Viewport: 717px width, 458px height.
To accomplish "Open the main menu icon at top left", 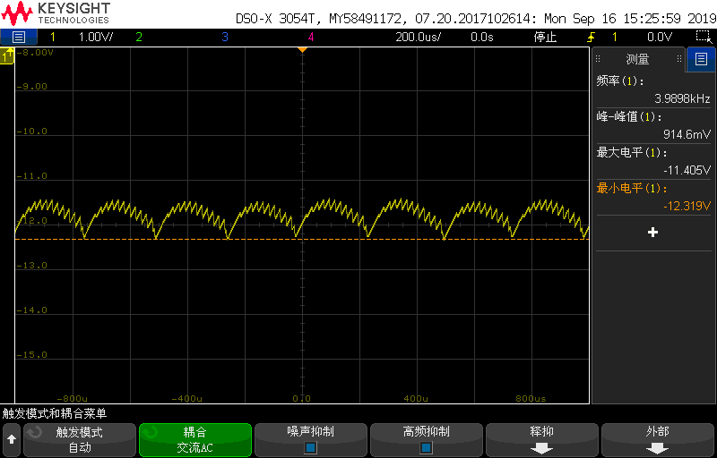I will 18,38.
